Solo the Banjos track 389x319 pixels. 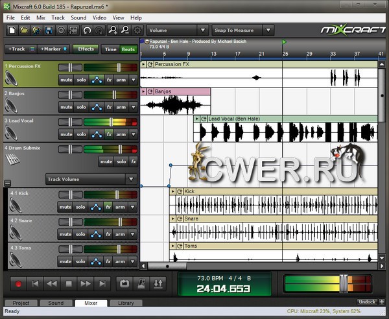pyautogui.click(x=80, y=107)
